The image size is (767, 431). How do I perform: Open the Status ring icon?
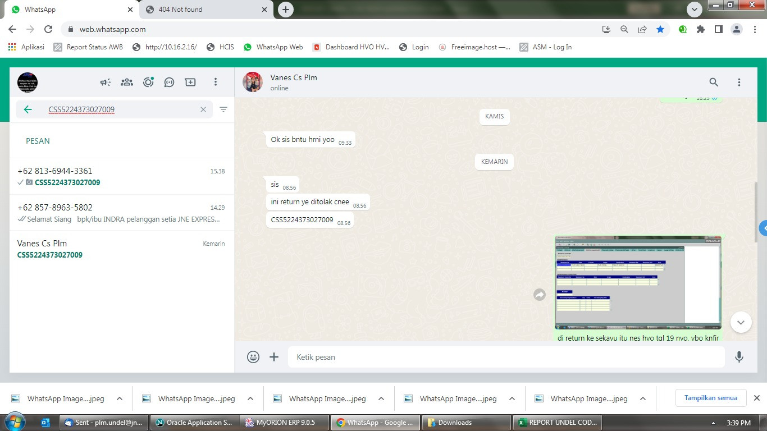pos(148,82)
